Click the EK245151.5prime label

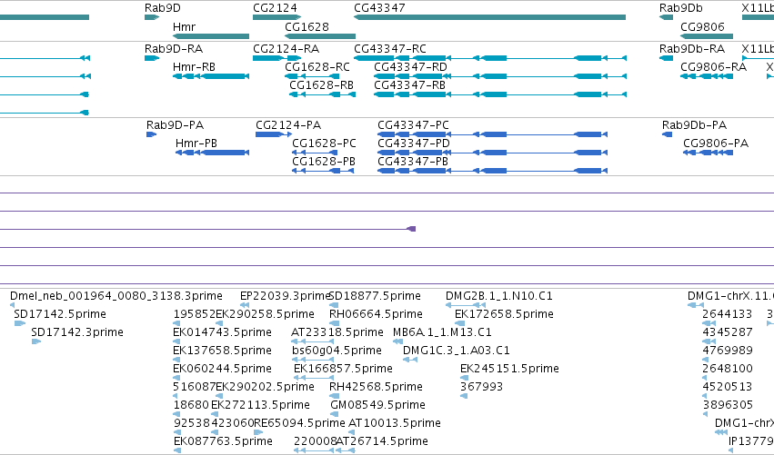[509, 369]
